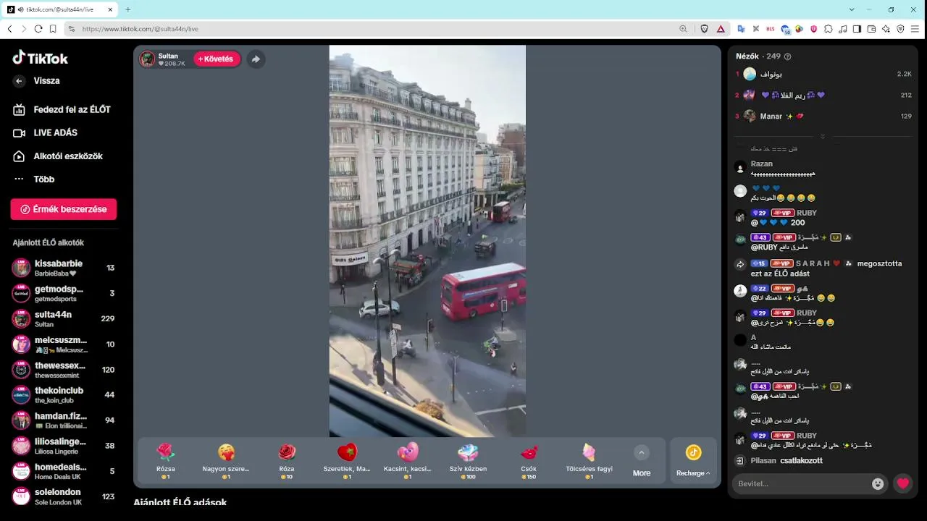927x521 pixels.
Task: Click the address bar URL
Action: [x=140, y=29]
